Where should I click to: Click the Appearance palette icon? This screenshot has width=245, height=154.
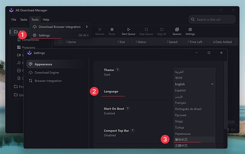31,64
